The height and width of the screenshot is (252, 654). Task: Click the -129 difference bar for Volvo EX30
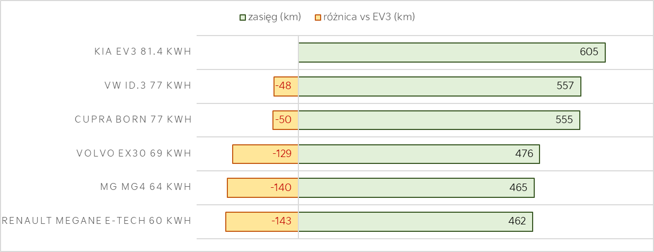pos(266,154)
